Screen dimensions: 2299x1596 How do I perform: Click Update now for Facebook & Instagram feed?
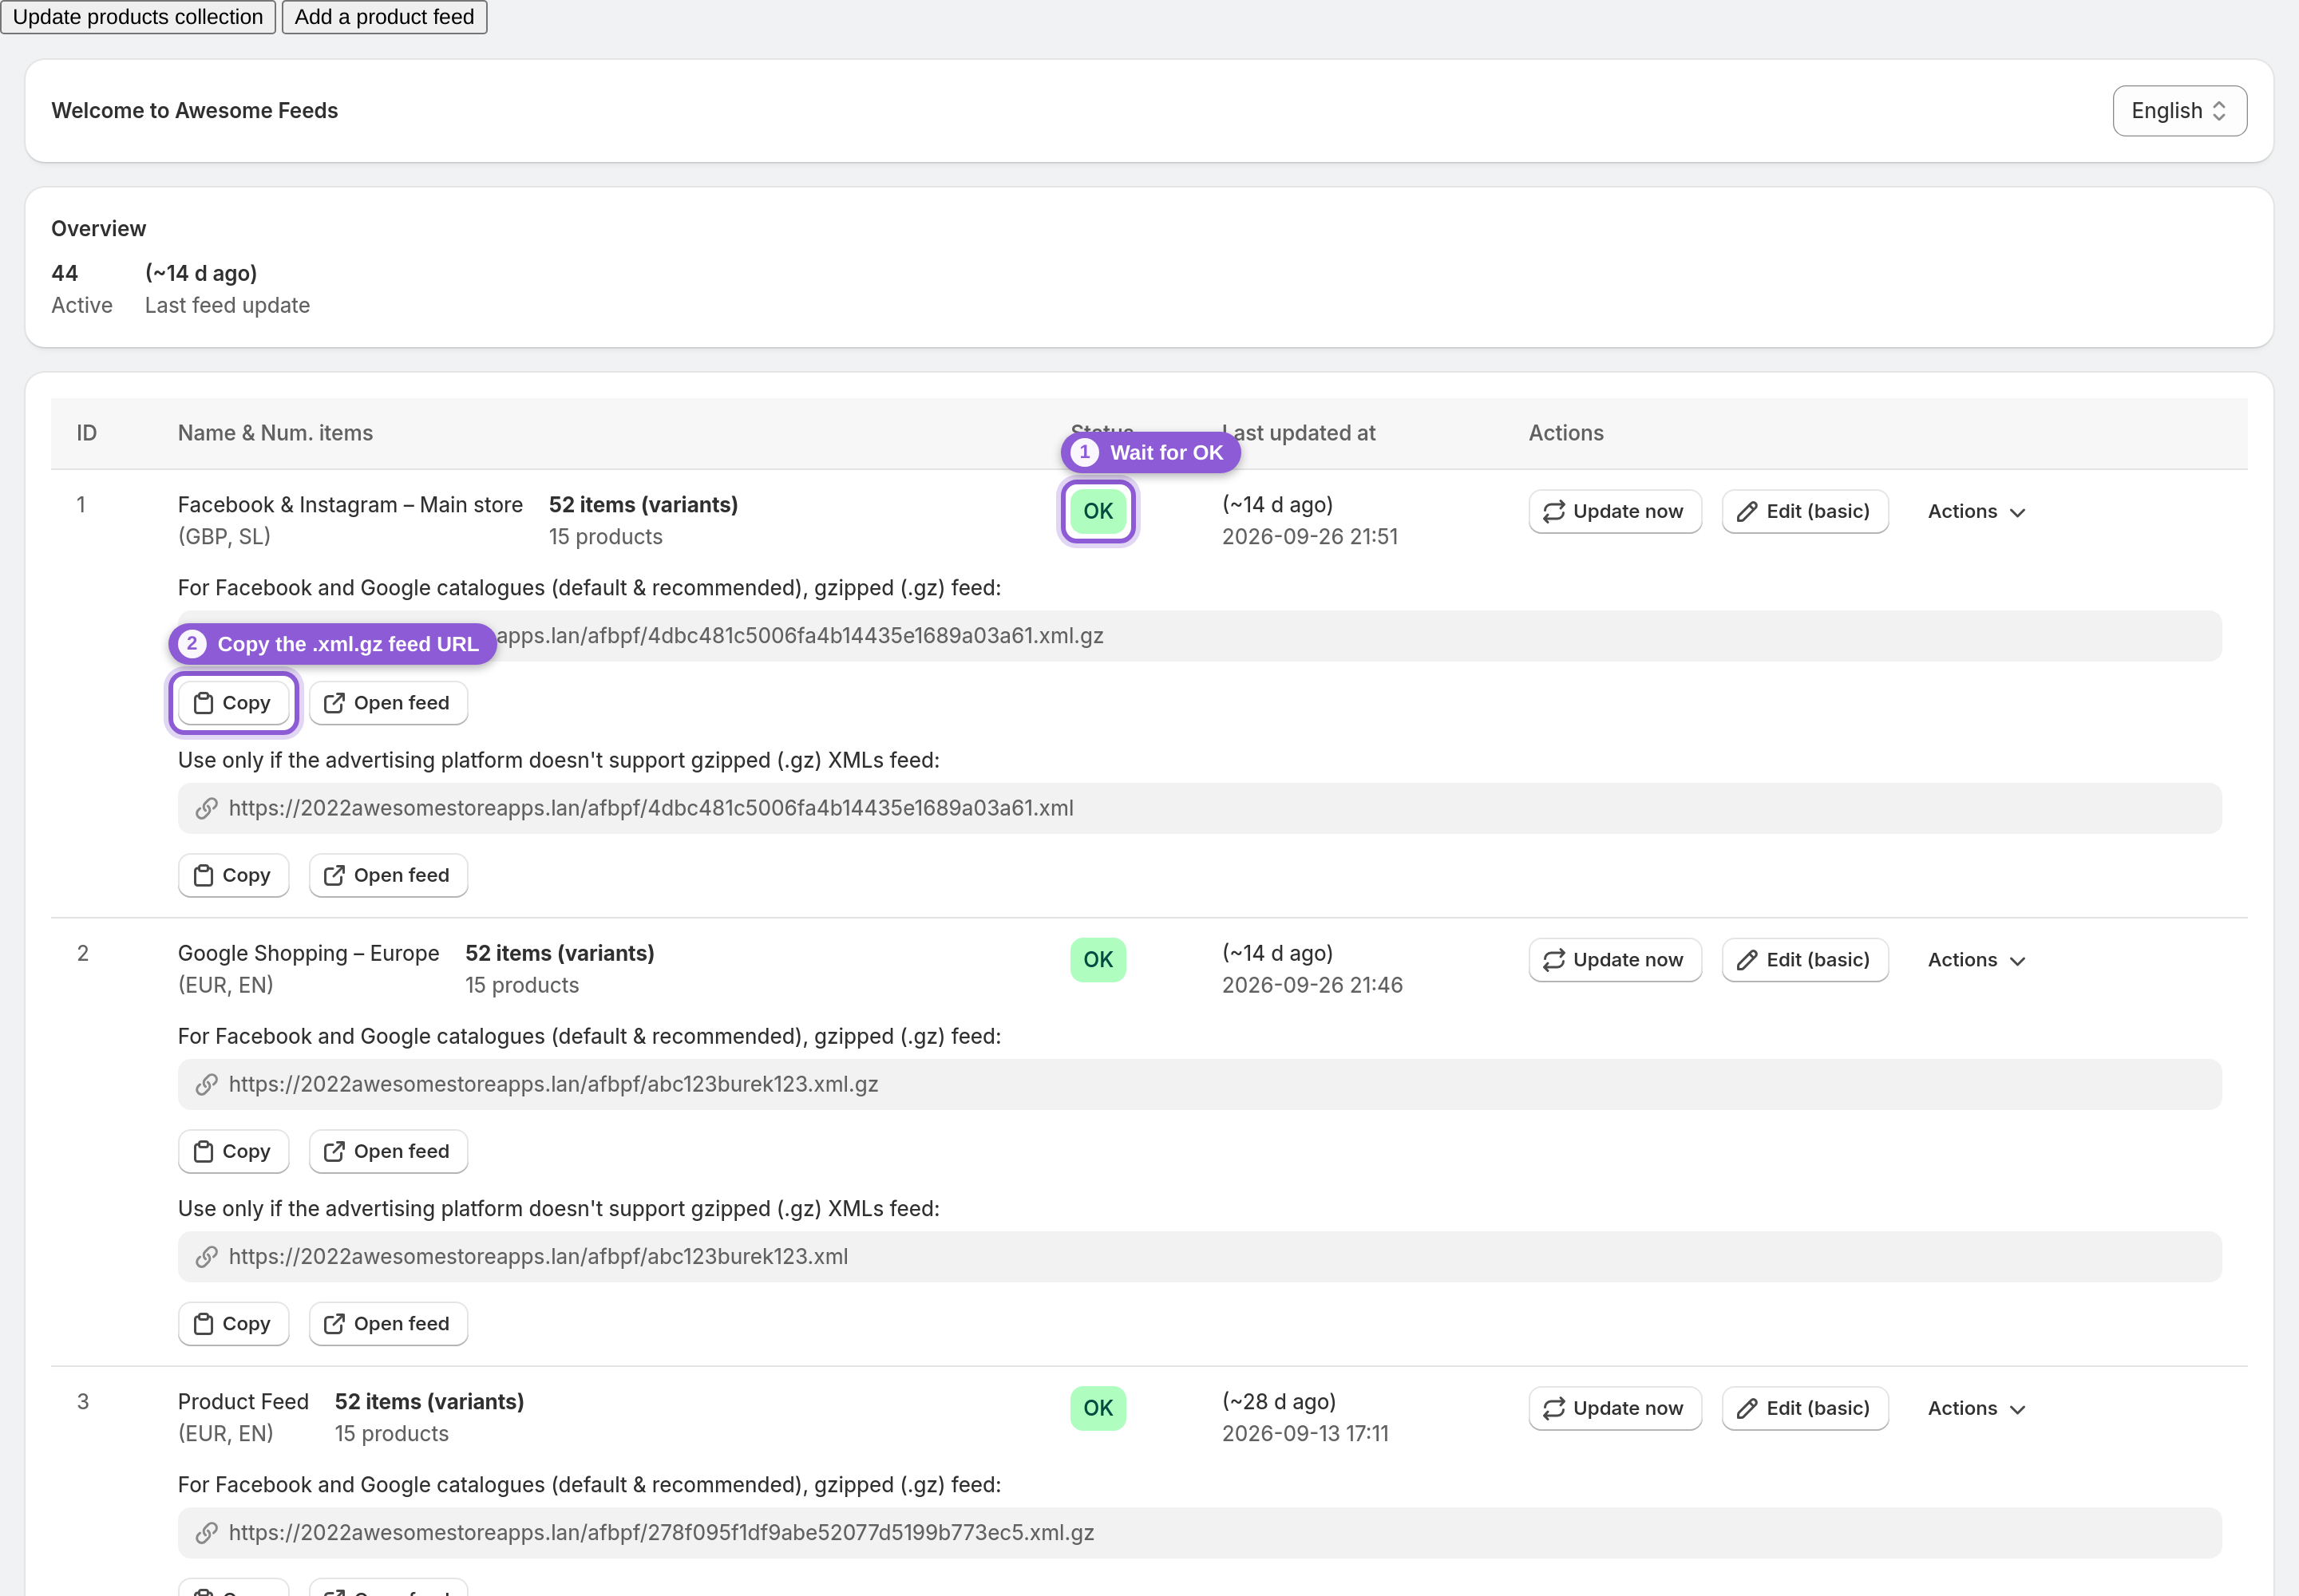(1615, 511)
